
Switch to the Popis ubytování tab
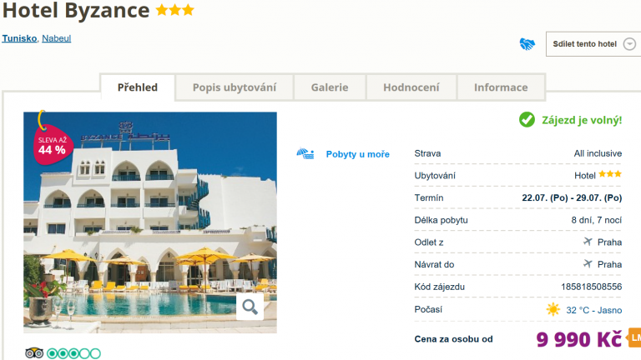(235, 87)
